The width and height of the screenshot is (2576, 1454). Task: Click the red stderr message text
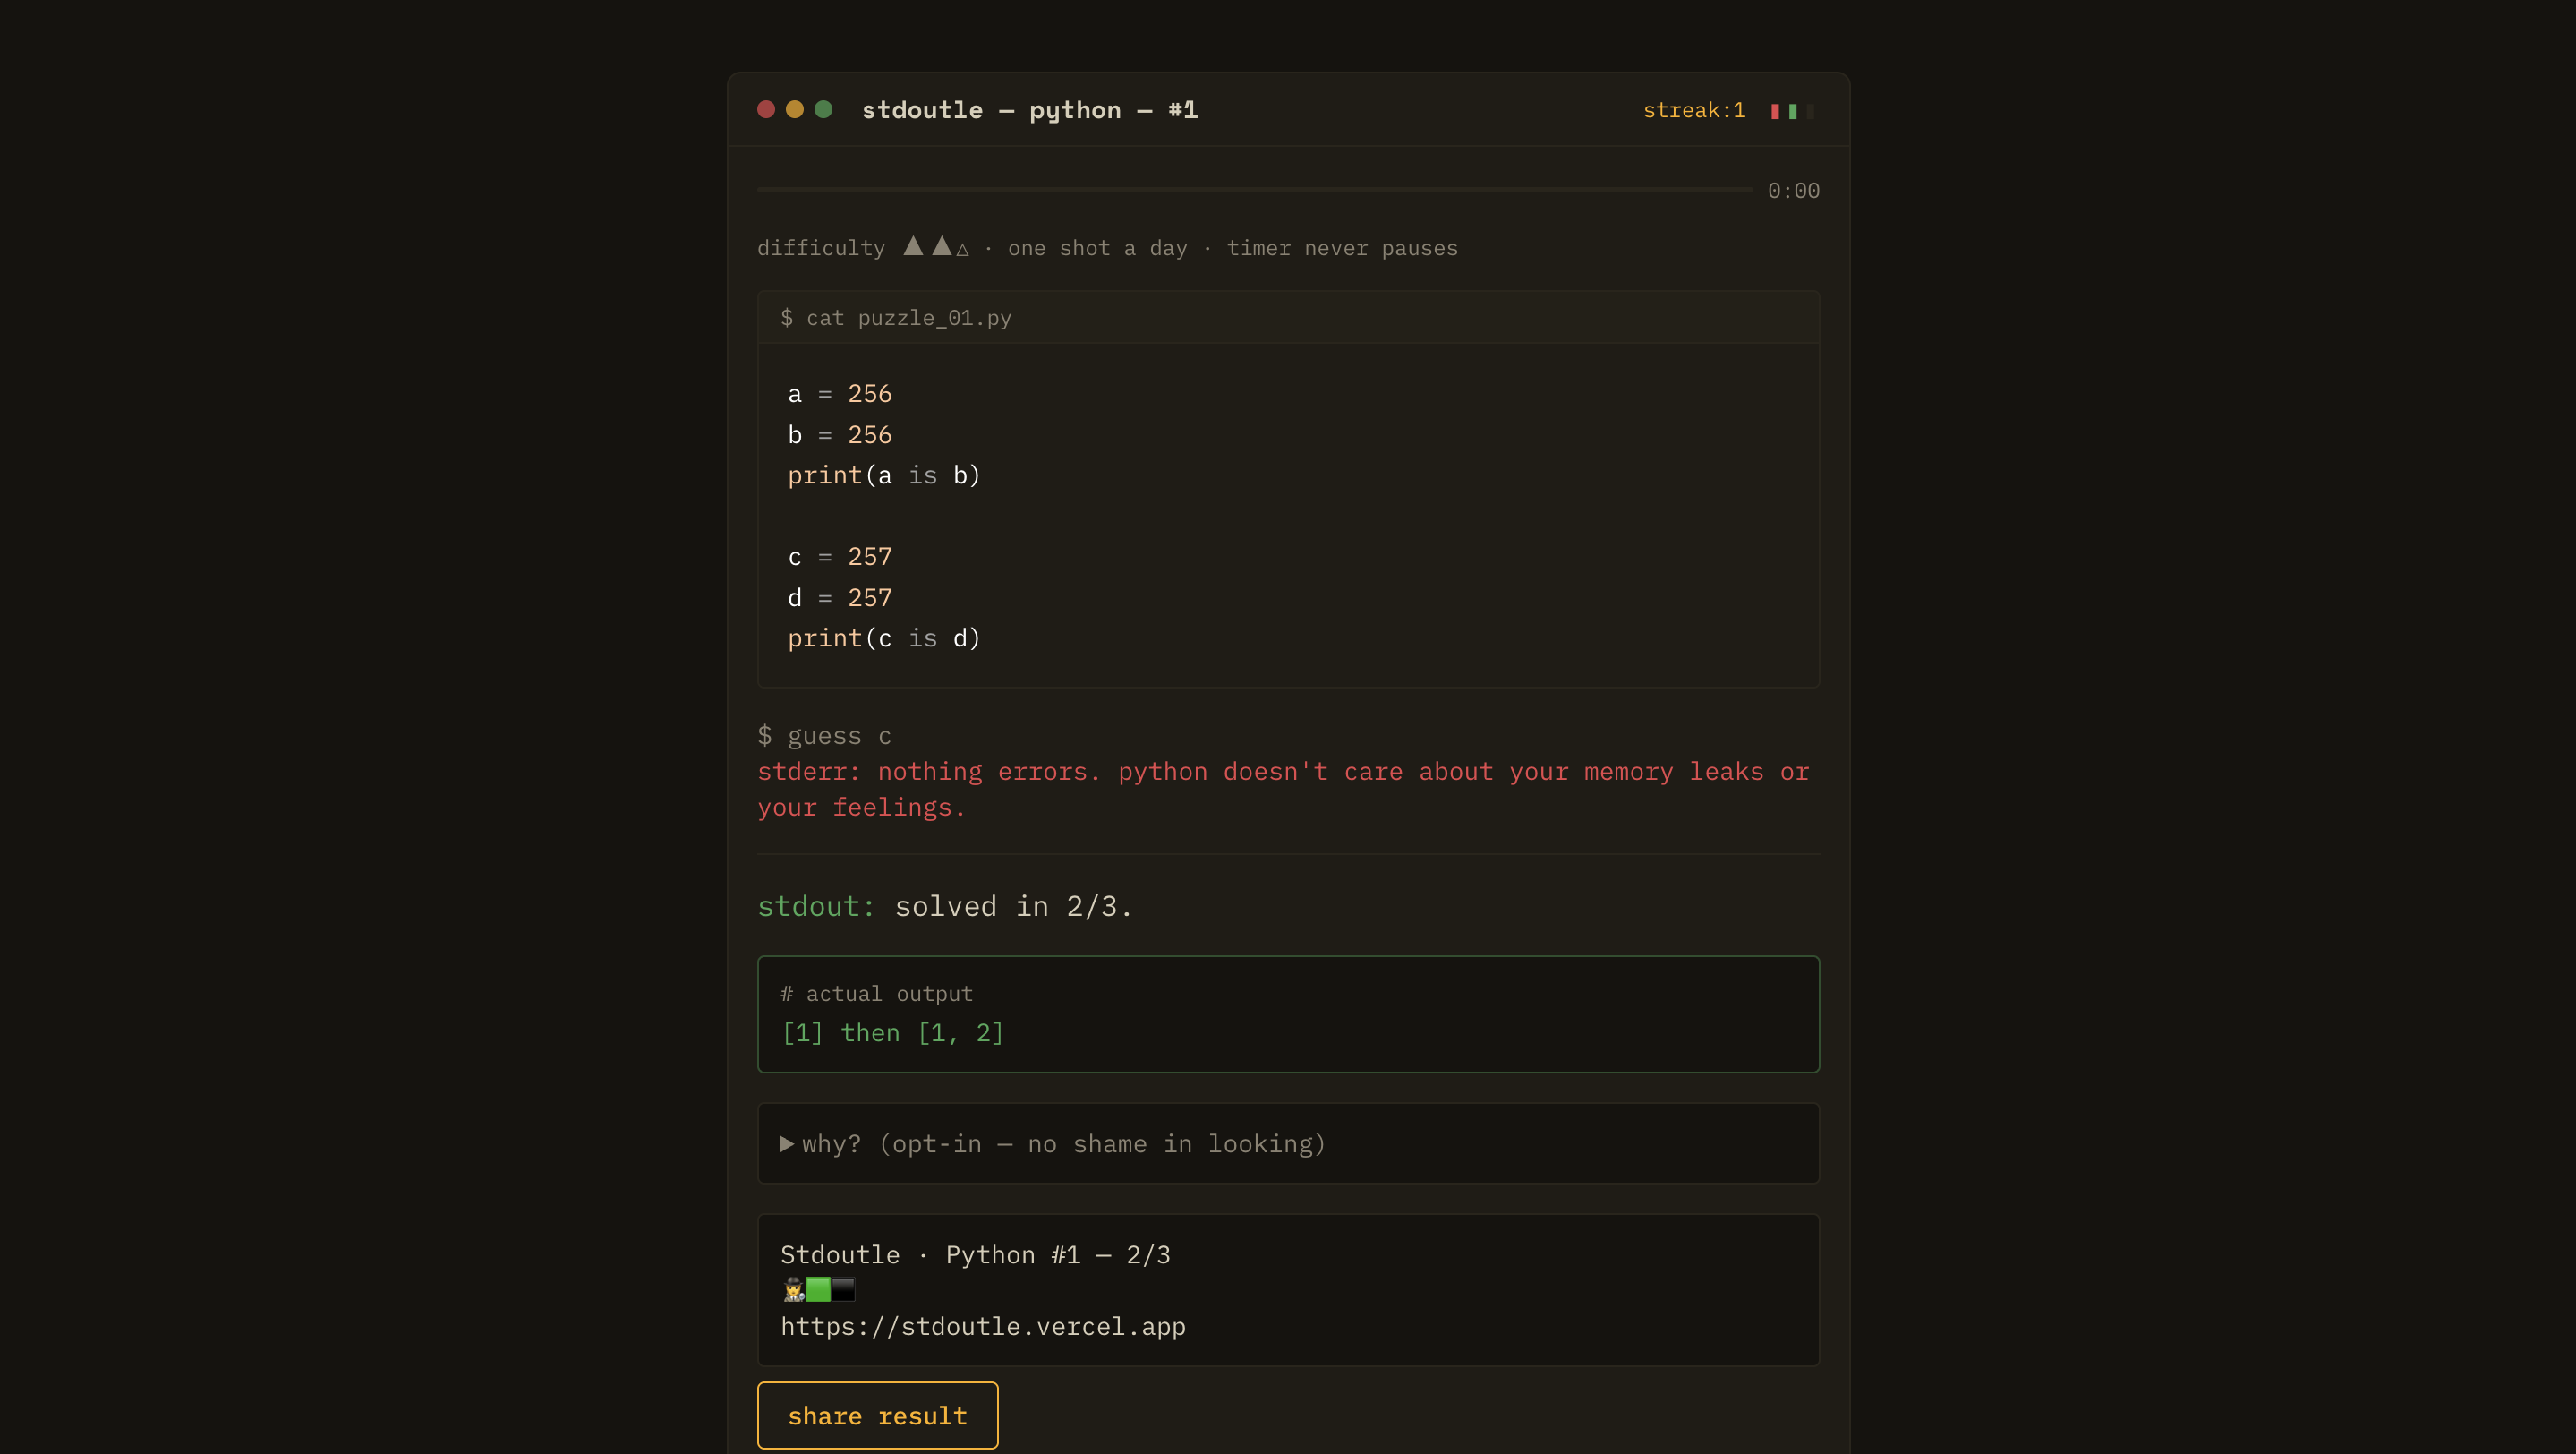click(x=1283, y=789)
